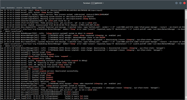Viewport: 187px width, 100px height.
Task: Click the 'ACPI: button: Sleep Button [SBTN]' line
Action: click(x=30, y=12)
